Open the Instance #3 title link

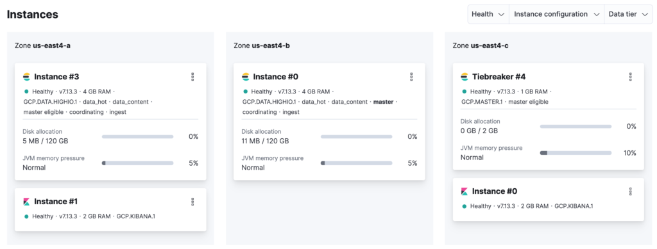56,77
